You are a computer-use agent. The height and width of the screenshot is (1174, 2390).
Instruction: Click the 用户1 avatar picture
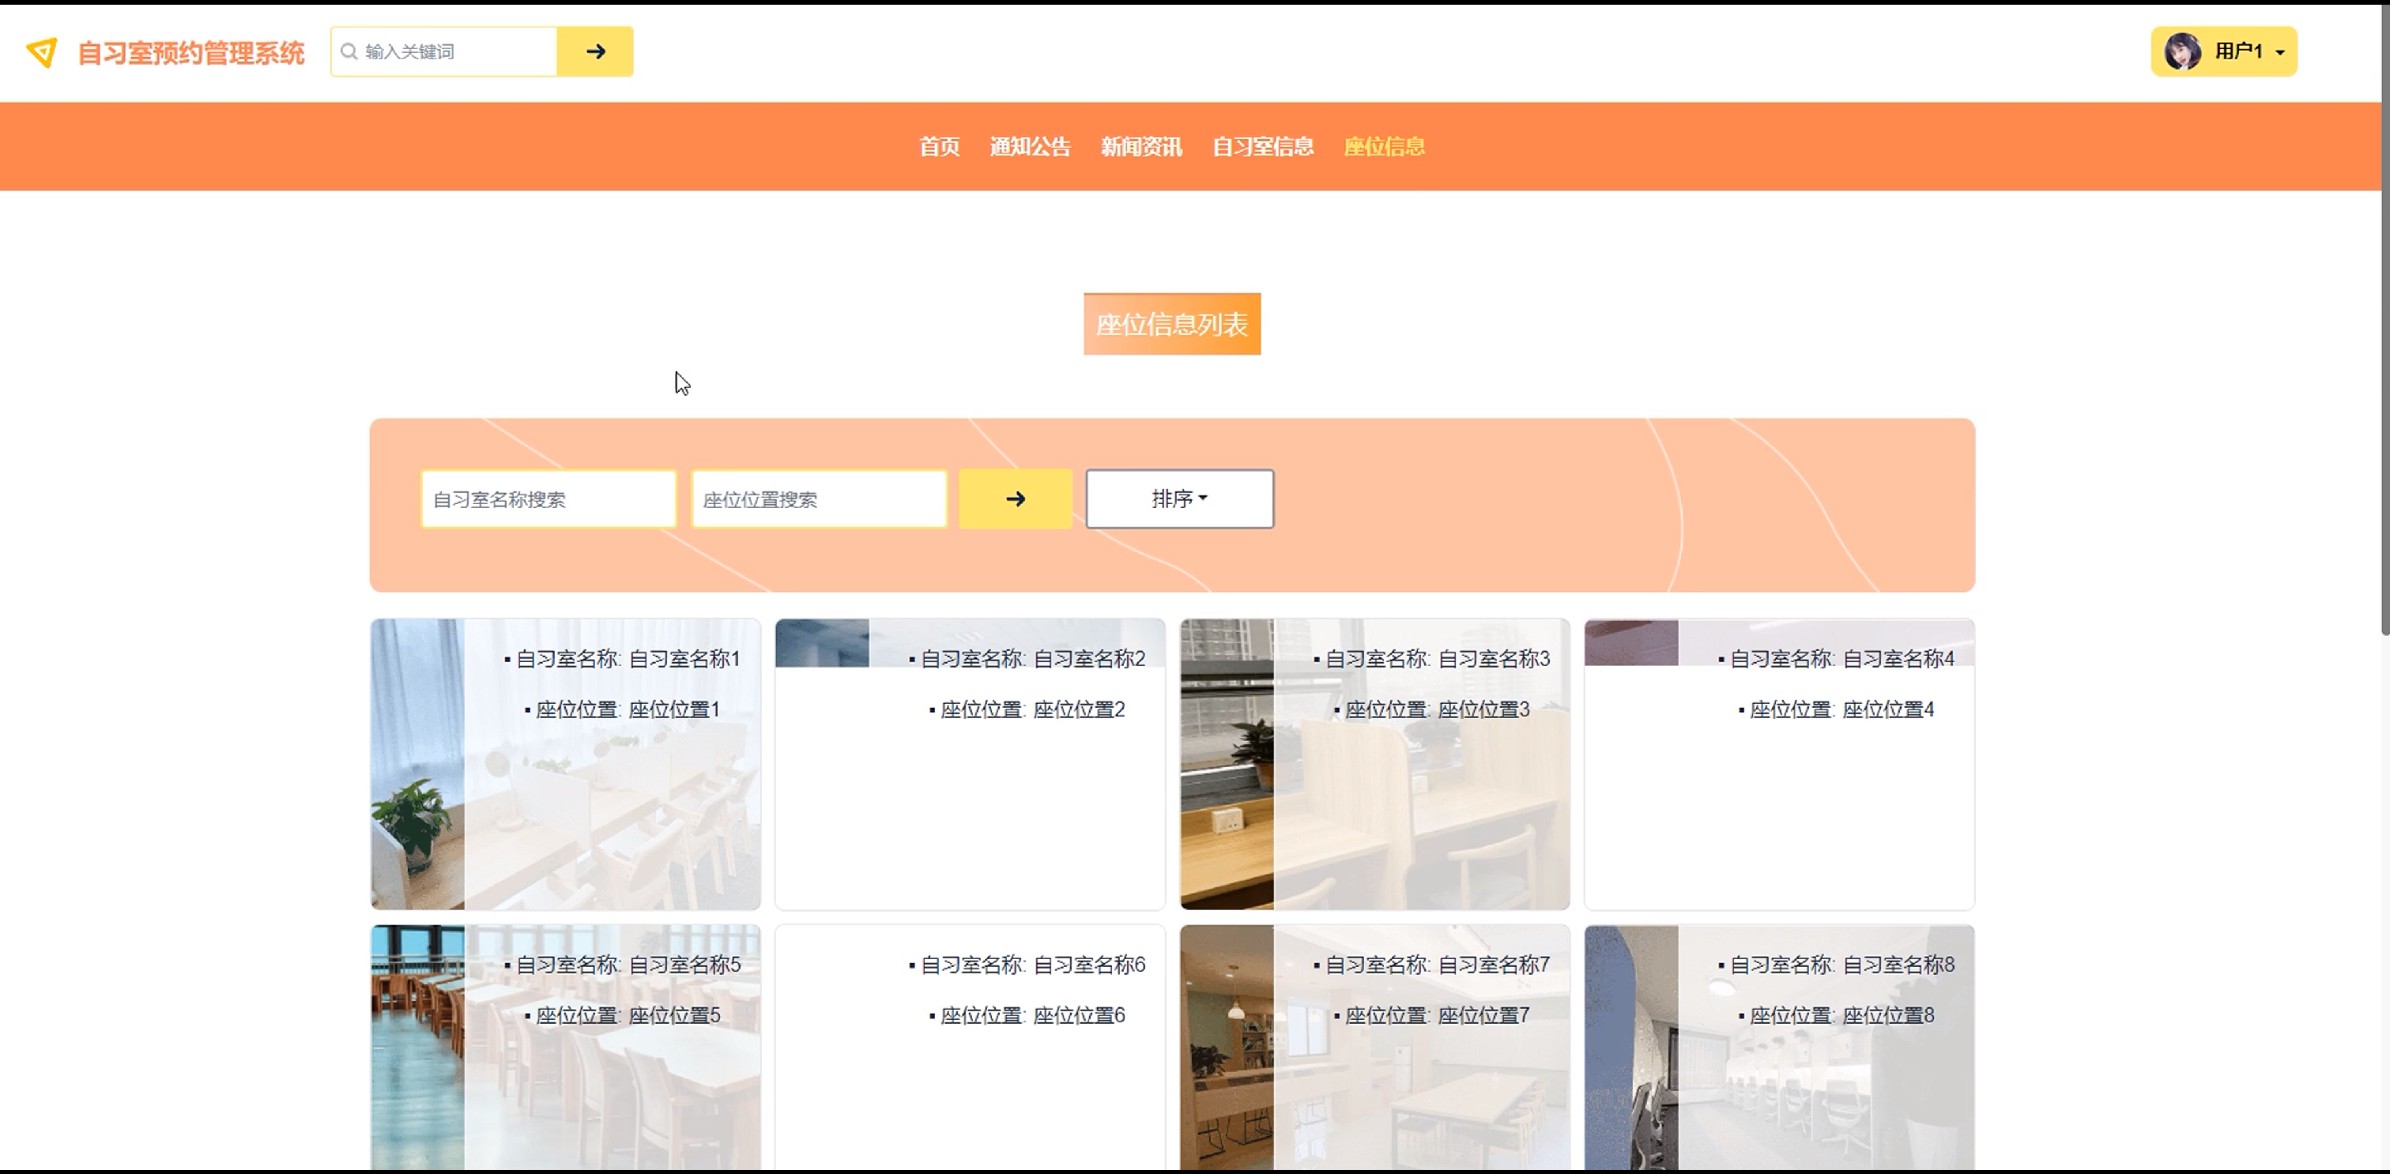(x=2182, y=52)
